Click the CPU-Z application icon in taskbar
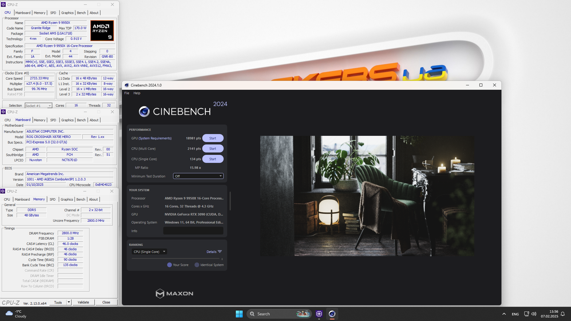 (x=319, y=314)
